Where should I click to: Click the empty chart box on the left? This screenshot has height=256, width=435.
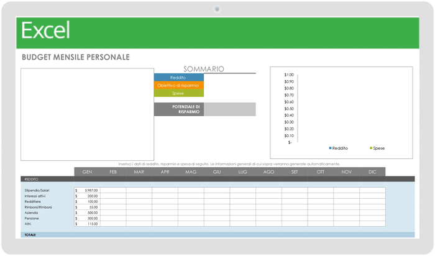coord(87,114)
